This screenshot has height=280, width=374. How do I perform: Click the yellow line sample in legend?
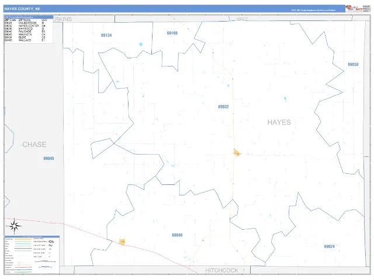[23, 239]
